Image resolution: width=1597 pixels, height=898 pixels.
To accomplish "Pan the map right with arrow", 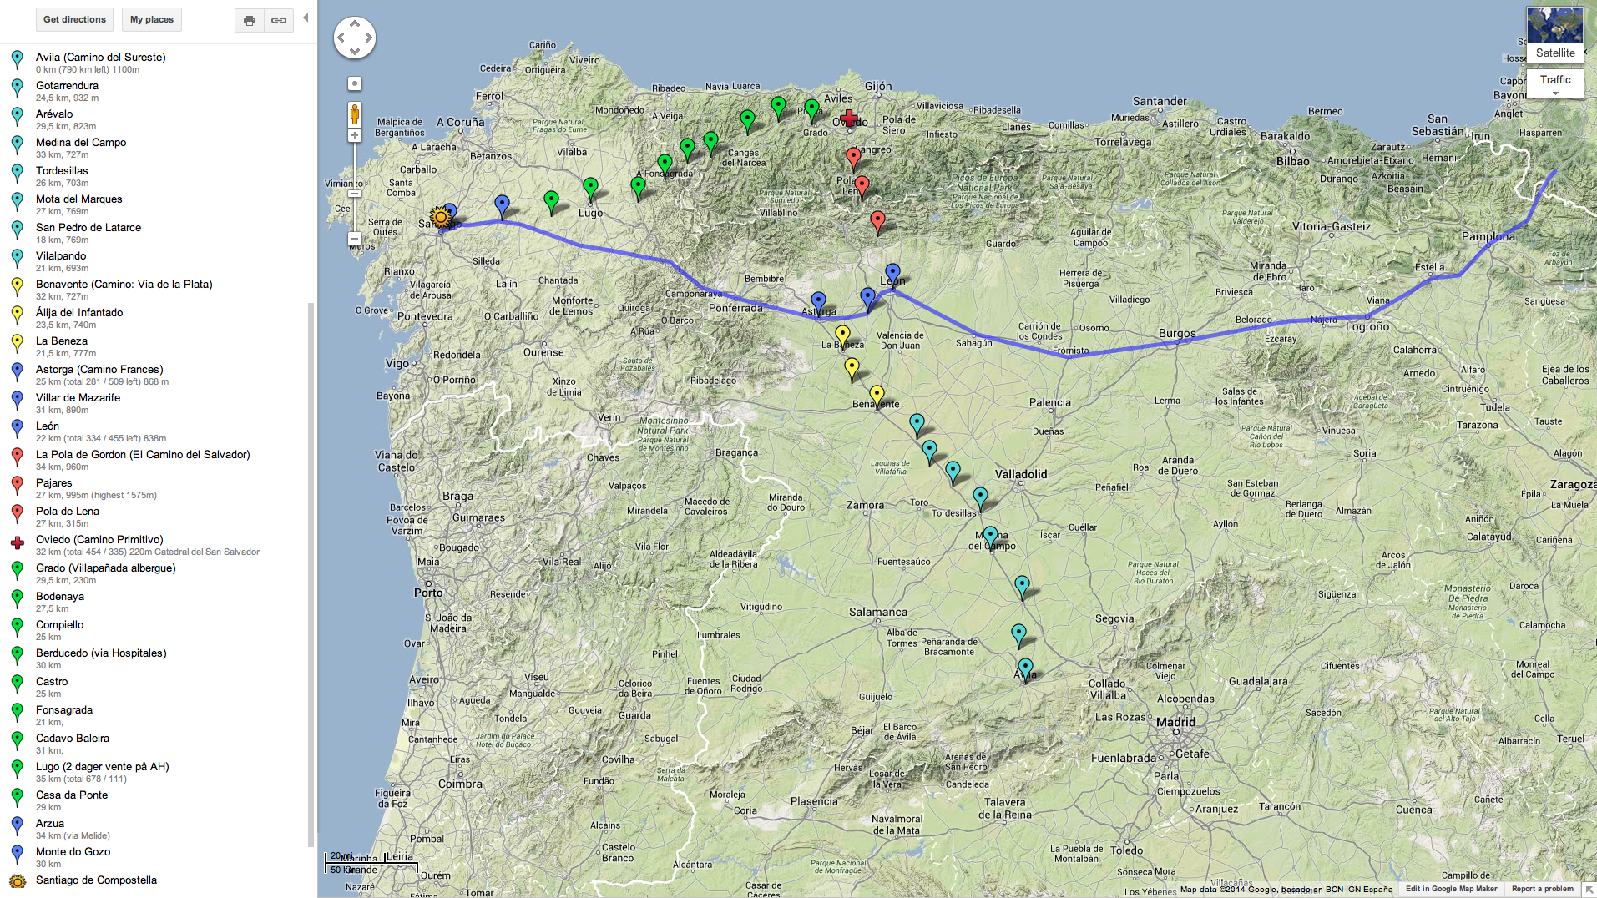I will pos(368,38).
